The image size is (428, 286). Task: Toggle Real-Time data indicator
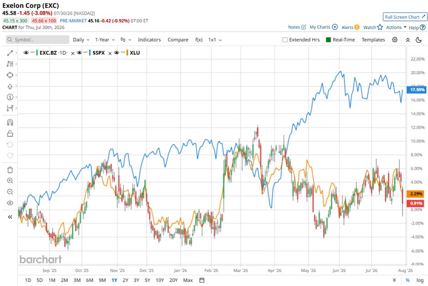click(341, 40)
